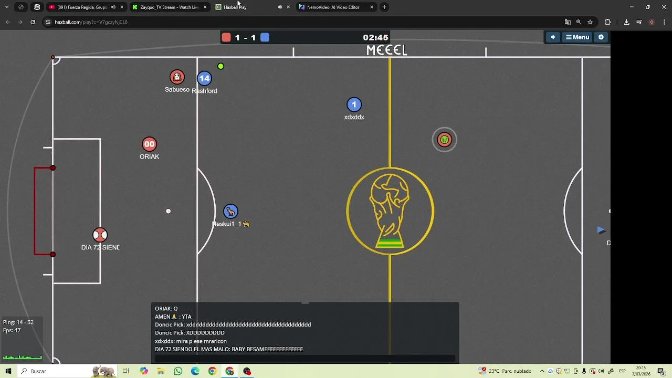Click the 'Fps: 47' readout
The width and height of the screenshot is (672, 378).
tap(12, 330)
